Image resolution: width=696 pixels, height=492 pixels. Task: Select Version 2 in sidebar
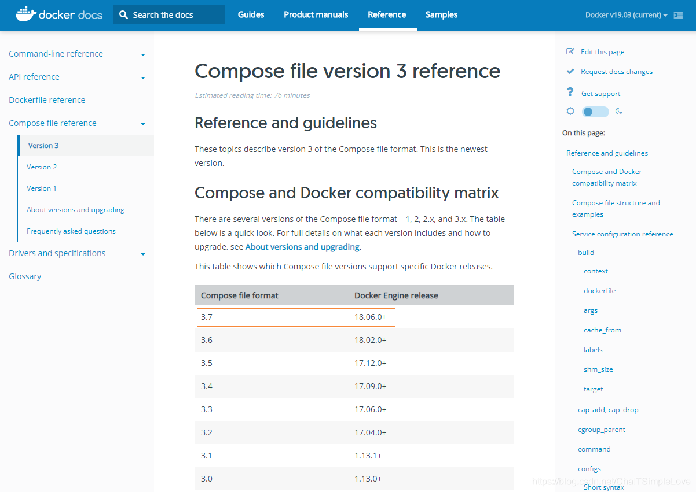coord(42,167)
